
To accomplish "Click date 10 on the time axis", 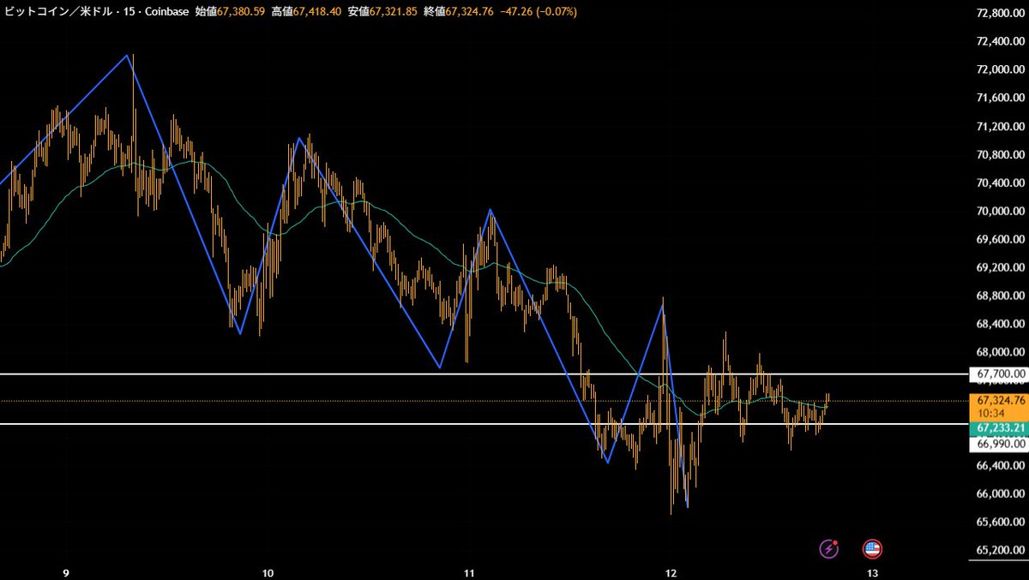I will click(x=268, y=571).
